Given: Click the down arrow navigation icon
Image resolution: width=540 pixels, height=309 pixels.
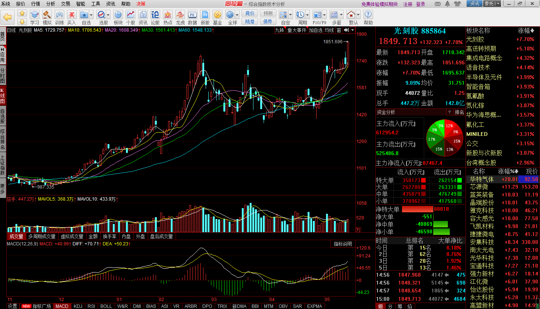Looking at the screenshot, I should [x=22, y=21].
